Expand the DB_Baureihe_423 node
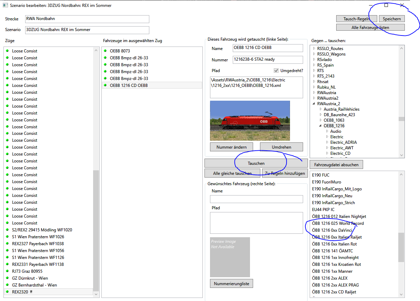This screenshot has width=420, height=301. (x=320, y=115)
